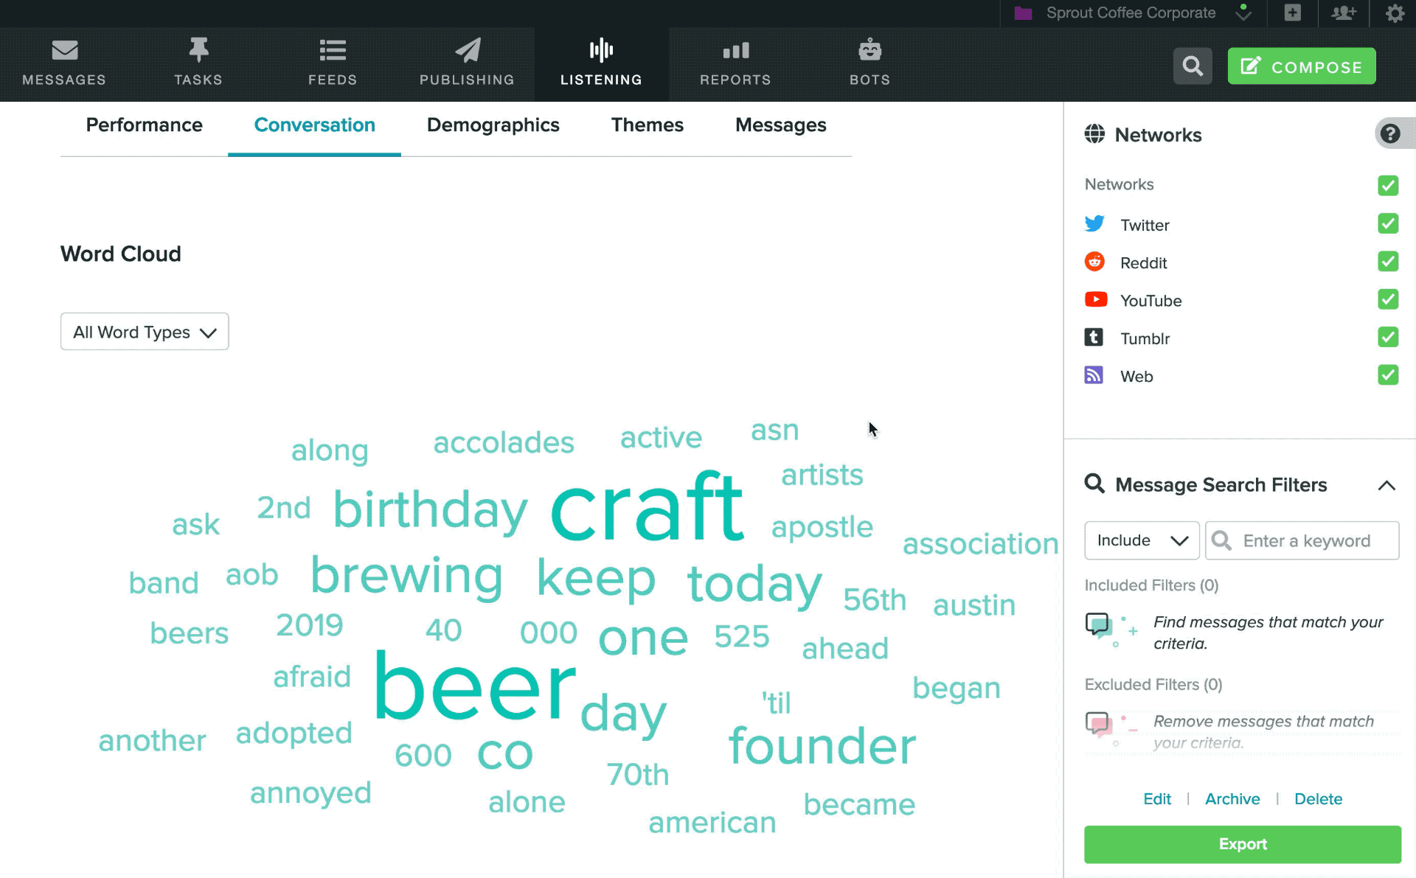Click the word 'annoyed' in cloud
Viewport: 1416px width, 878px height.
tap(310, 794)
